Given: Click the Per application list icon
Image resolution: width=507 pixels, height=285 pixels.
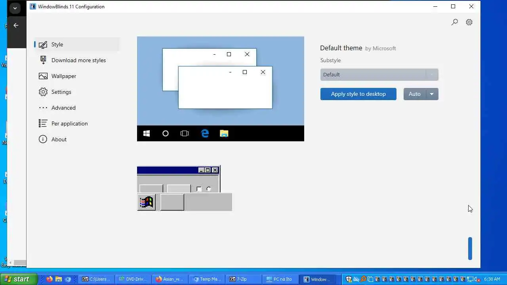Looking at the screenshot, I should coord(43,123).
